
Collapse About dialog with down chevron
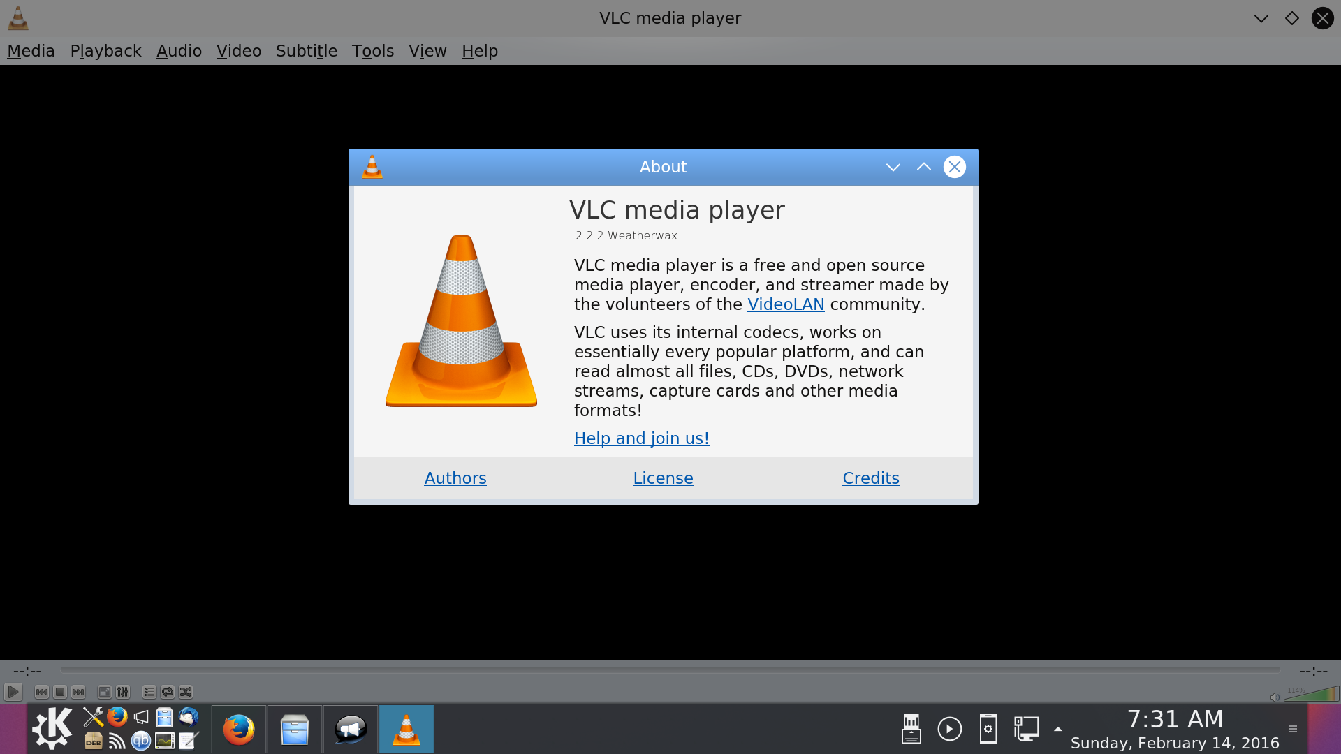[x=893, y=167]
